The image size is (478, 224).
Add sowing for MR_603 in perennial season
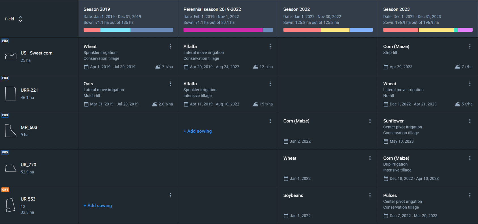click(198, 131)
